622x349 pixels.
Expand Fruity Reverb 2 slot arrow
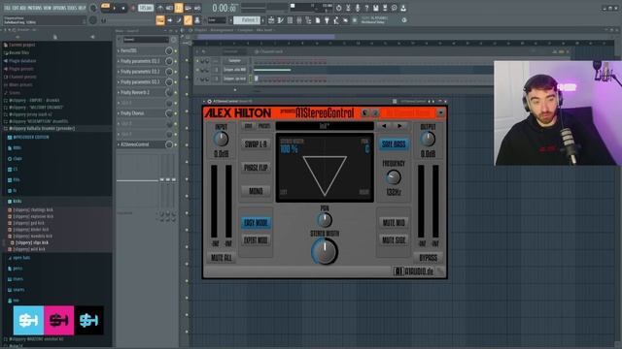[x=119, y=93]
